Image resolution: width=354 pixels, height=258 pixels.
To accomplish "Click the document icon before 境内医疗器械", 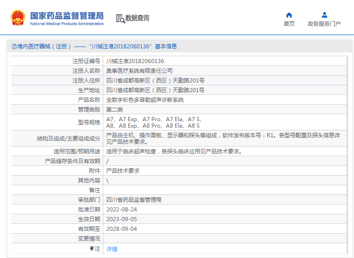I will 14,47.
